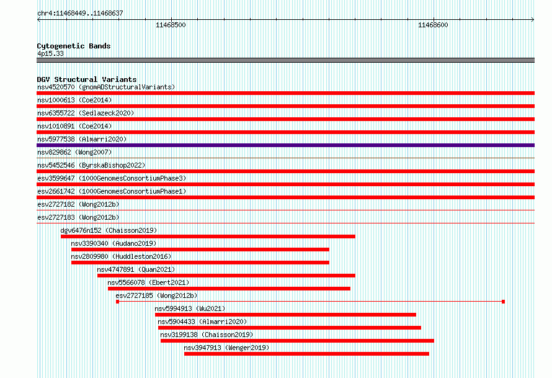Image resolution: width=552 pixels, height=378 pixels.
Task: Click the 4p15.33 band label
Action: pyautogui.click(x=50, y=53)
